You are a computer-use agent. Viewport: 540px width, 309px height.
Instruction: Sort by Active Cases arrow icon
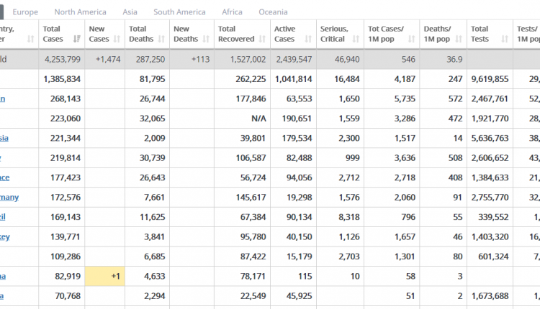point(308,40)
